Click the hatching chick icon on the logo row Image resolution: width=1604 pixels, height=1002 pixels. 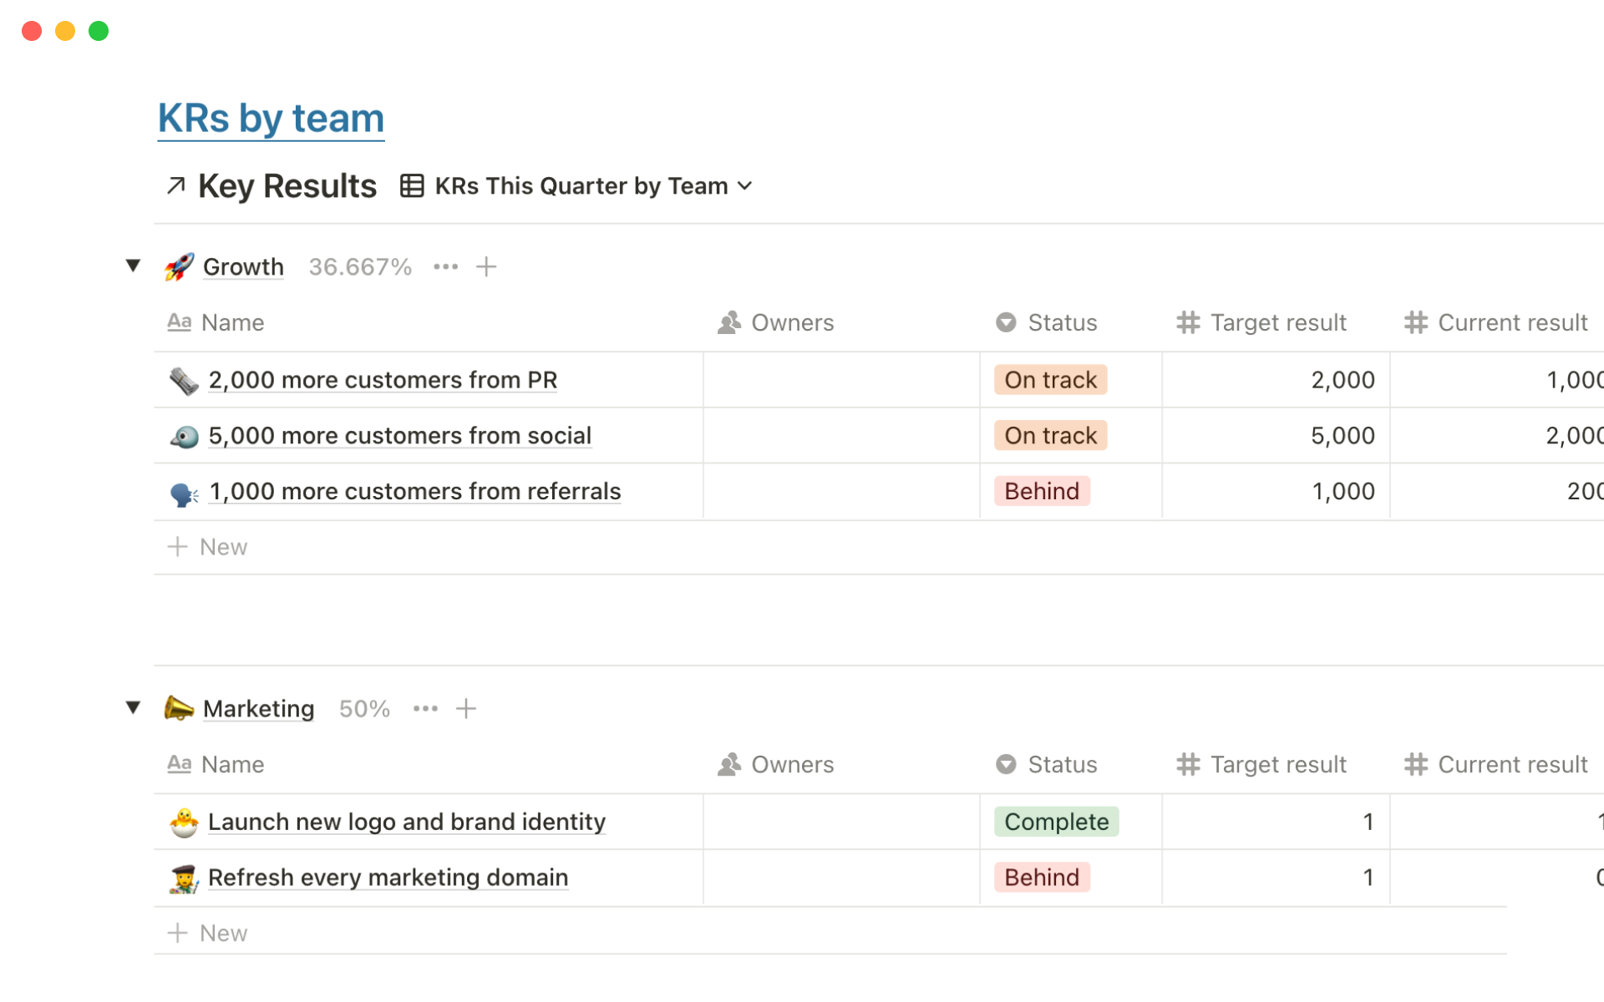pyautogui.click(x=184, y=822)
